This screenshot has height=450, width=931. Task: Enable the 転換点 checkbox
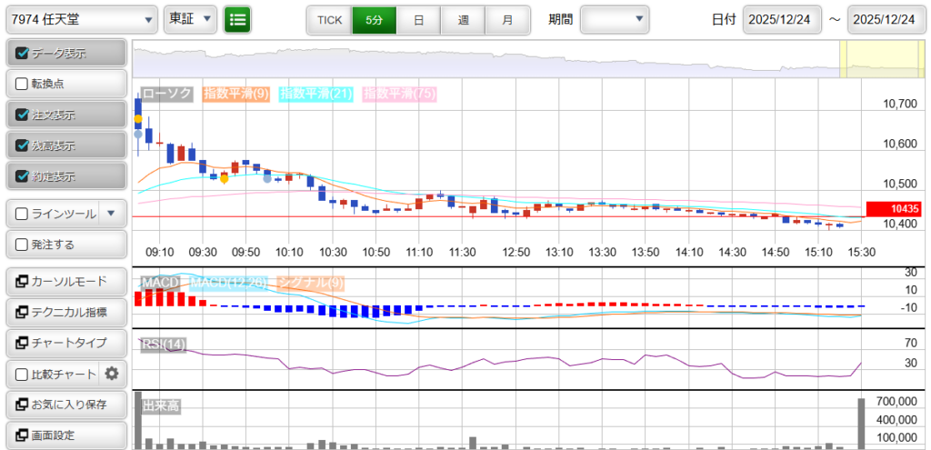23,84
